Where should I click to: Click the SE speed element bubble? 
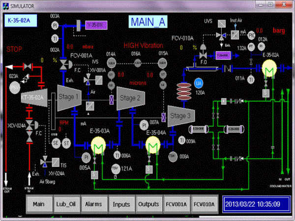tap(56, 143)
